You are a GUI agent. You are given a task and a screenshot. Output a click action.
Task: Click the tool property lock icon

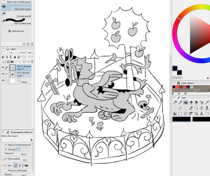point(31,140)
